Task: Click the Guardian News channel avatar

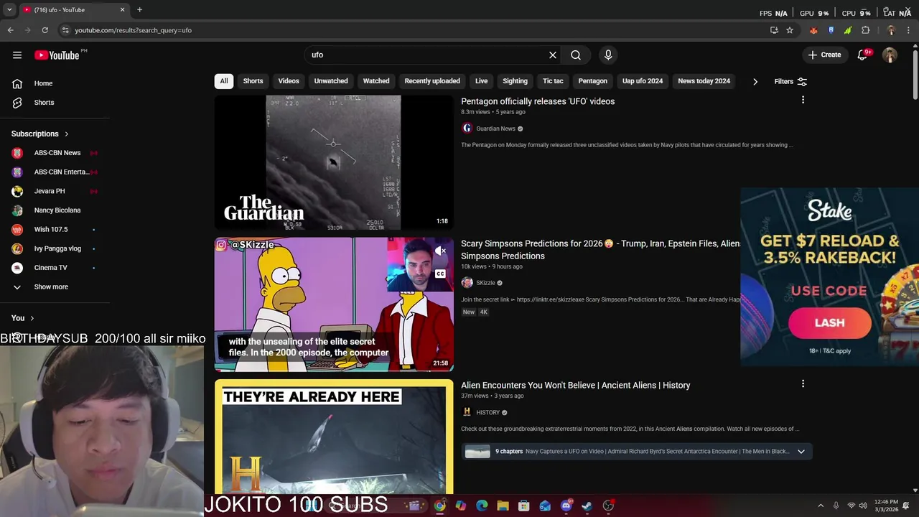Action: [467, 129]
